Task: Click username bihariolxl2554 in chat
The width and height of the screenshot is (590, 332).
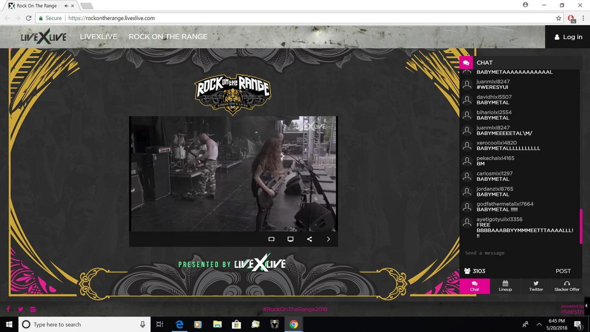Action: 494,113
